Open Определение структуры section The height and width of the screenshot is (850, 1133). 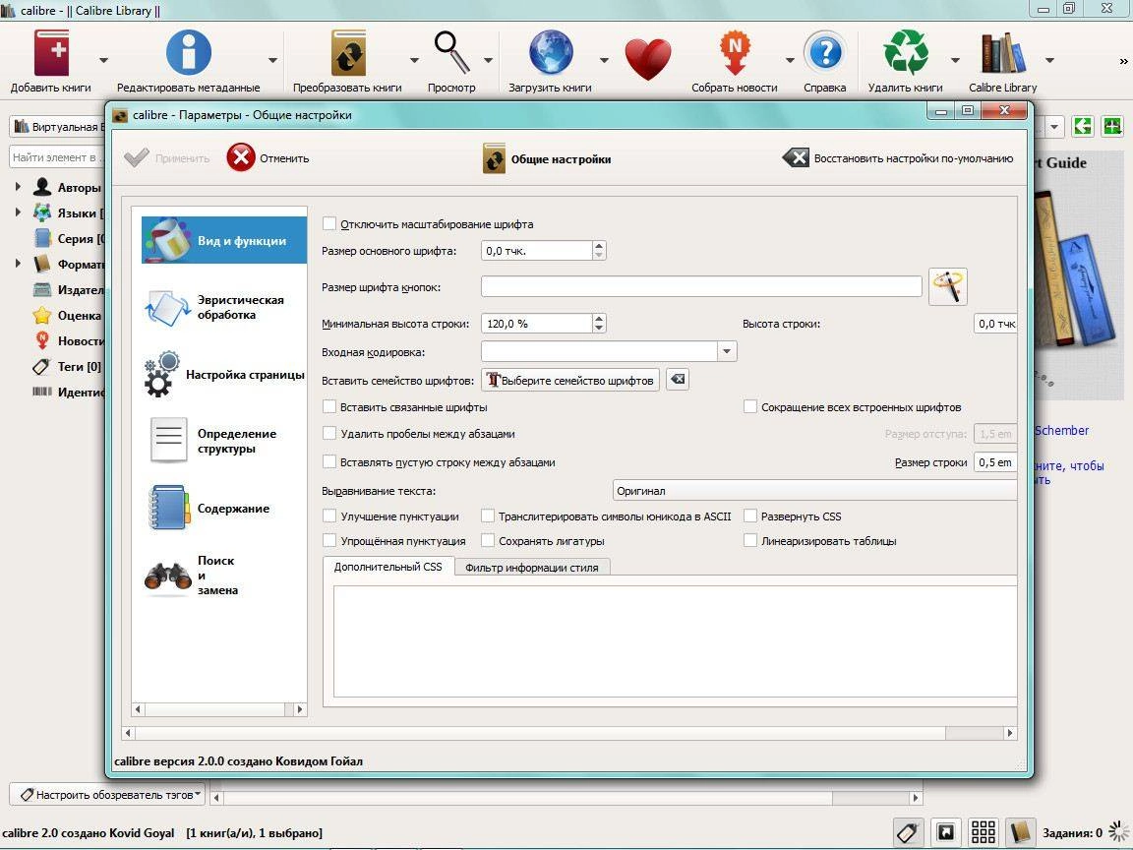[224, 441]
